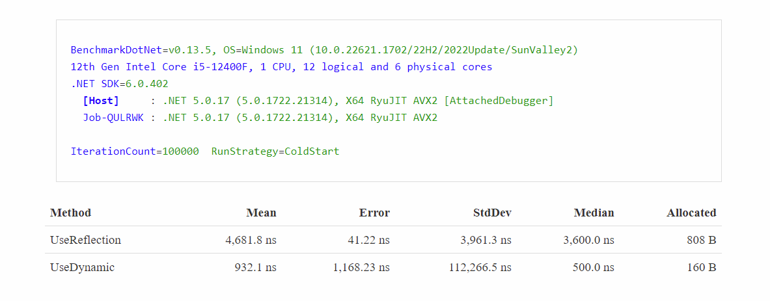Click the BenchmarkDotNet version line

pyautogui.click(x=324, y=50)
